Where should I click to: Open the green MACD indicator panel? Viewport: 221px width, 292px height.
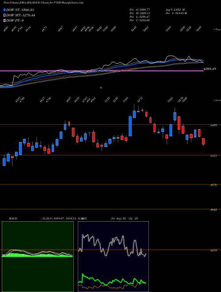(38, 257)
